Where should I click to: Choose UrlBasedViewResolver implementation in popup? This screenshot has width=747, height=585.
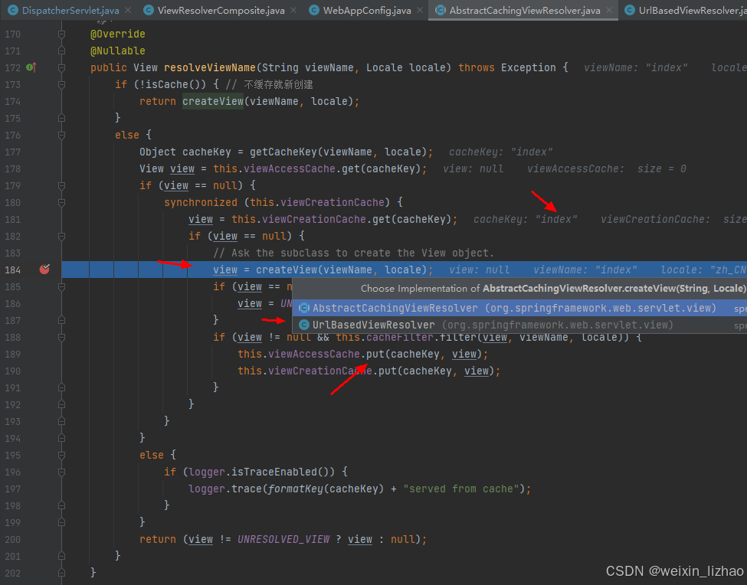click(x=519, y=325)
